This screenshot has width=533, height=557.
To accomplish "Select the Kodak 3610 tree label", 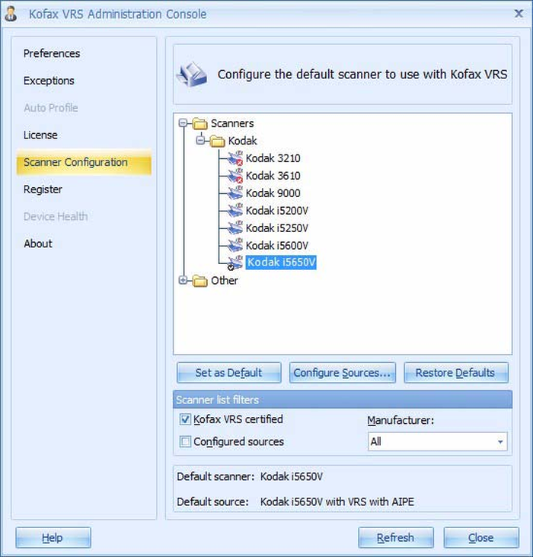I will click(x=273, y=176).
